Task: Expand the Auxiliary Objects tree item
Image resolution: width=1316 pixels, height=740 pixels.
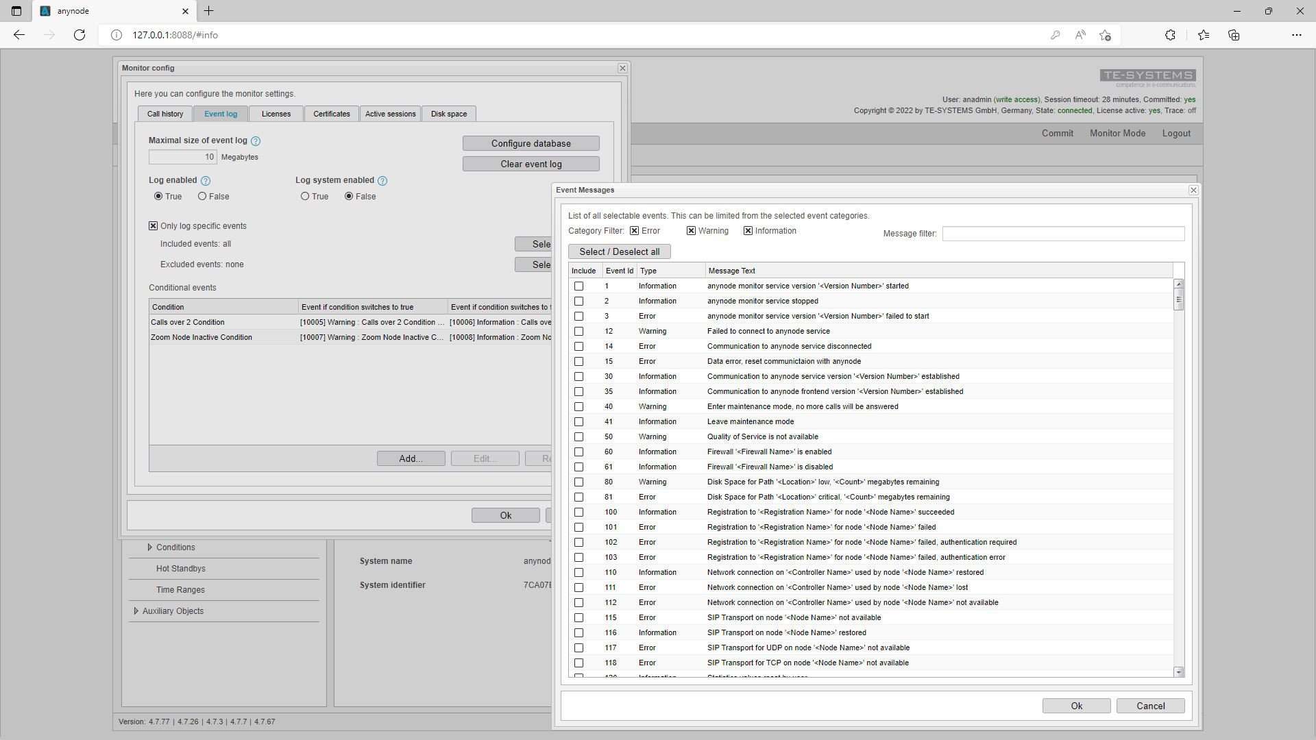Action: point(136,611)
